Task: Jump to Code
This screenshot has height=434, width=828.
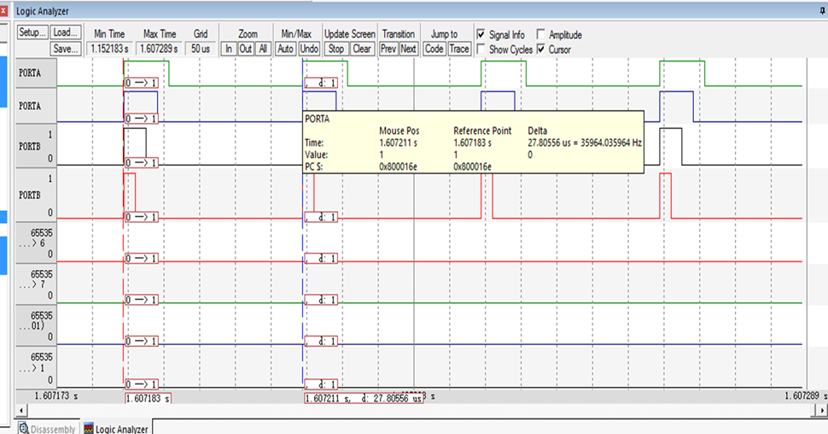Action: pyautogui.click(x=434, y=49)
